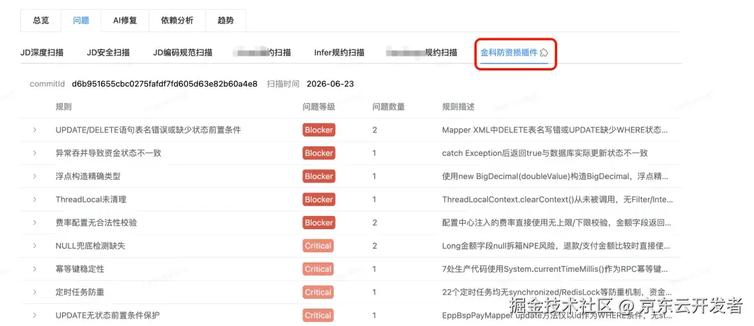Click the 问题等级 column header
Screen dimensions: 754x326
click(x=319, y=107)
